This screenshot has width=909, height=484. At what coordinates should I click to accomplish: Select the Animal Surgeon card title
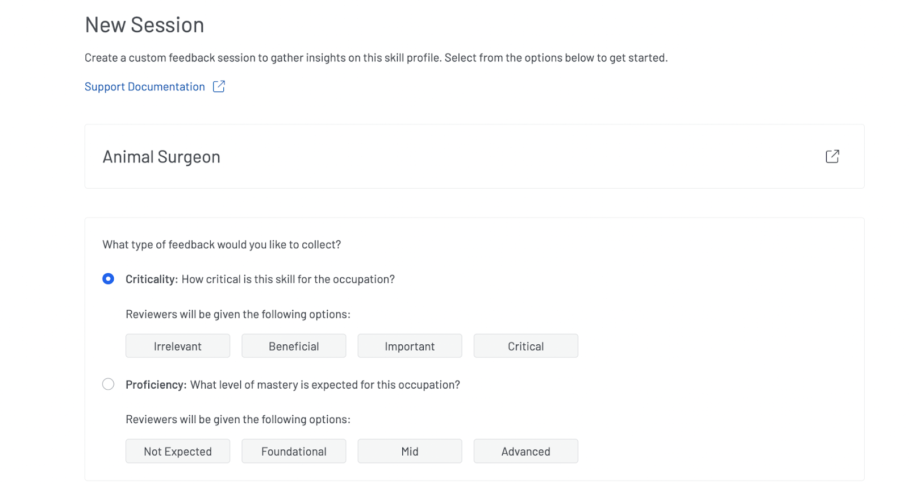[x=161, y=156]
